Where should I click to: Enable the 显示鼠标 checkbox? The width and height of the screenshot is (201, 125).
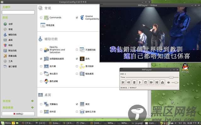77,66
